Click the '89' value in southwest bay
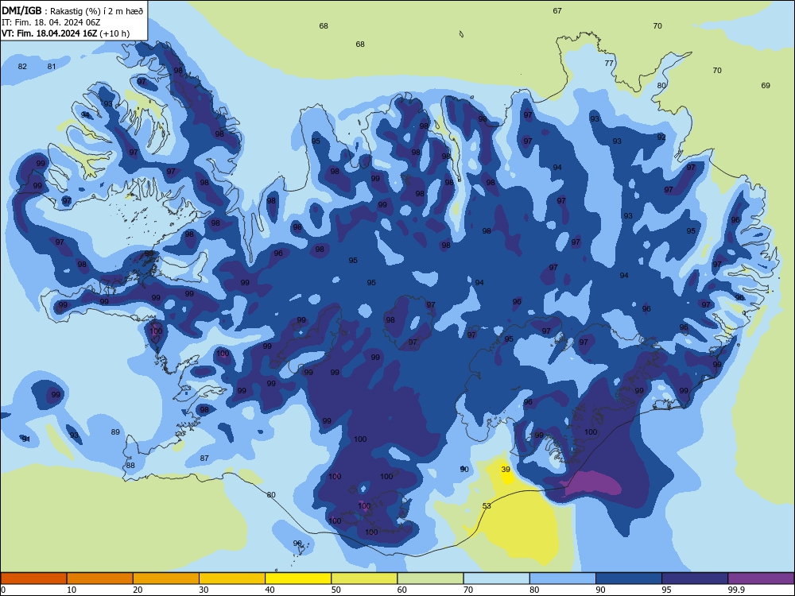Viewport: 795px width, 596px height. click(x=115, y=432)
